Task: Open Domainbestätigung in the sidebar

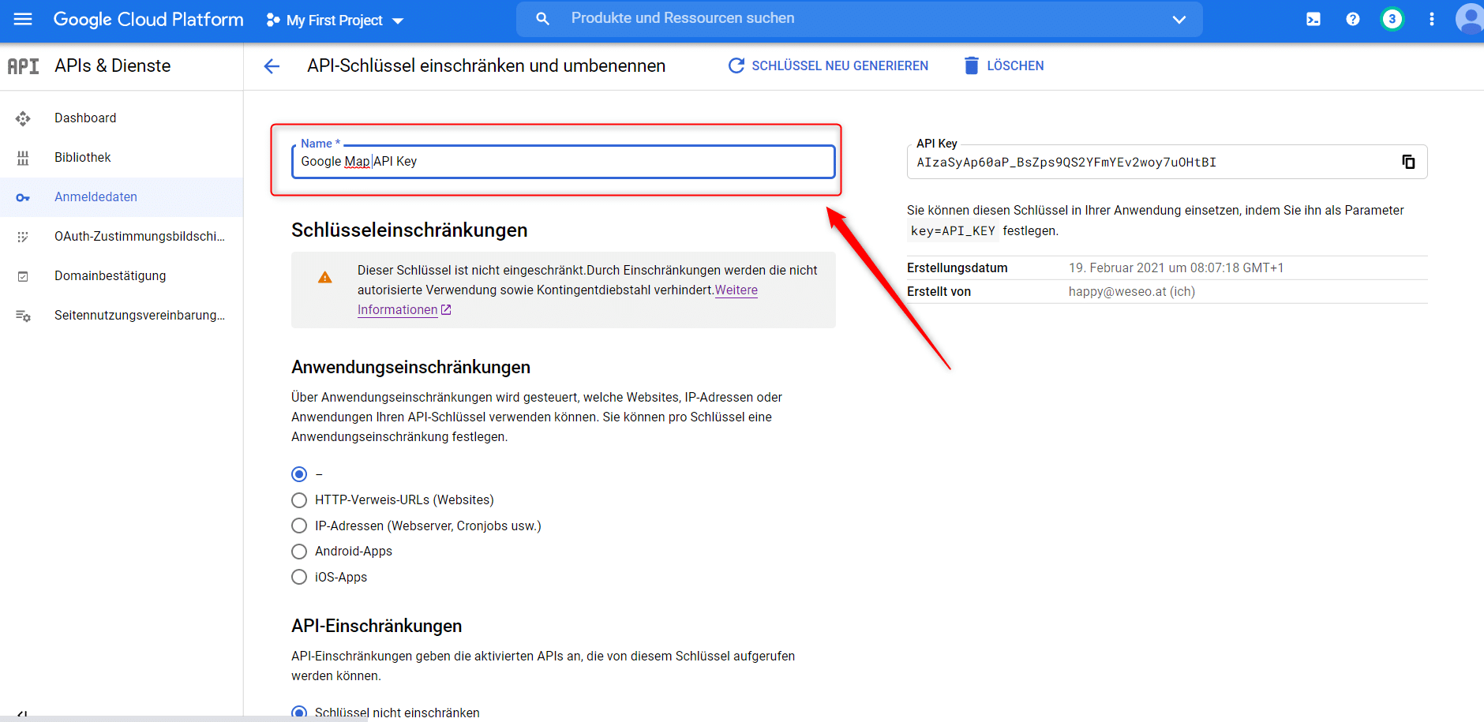Action: point(122,276)
